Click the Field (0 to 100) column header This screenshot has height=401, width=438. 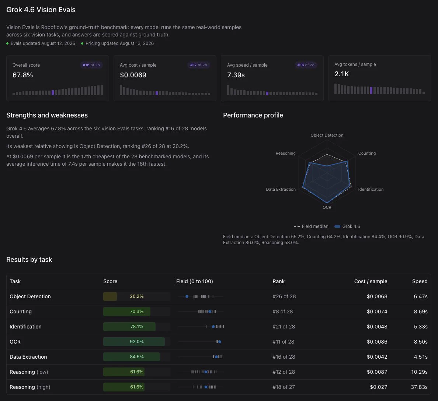[194, 281]
